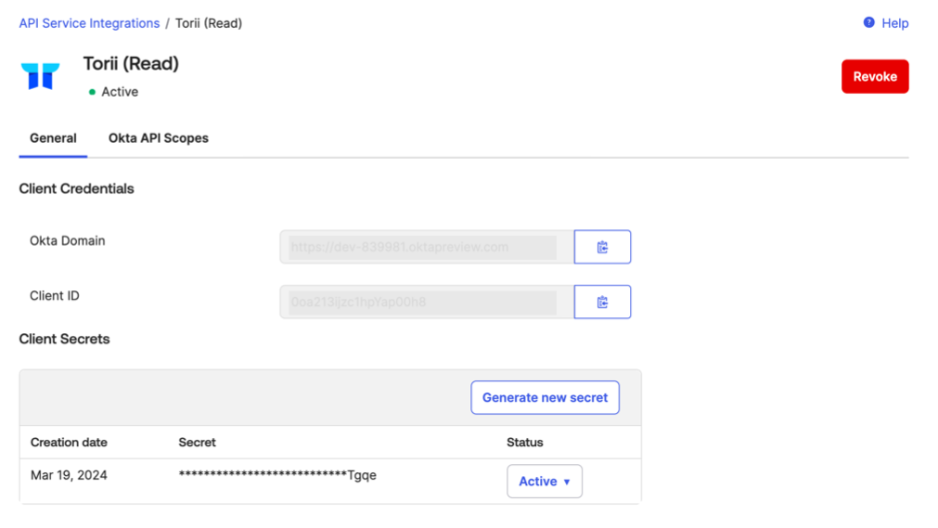
Task: Go back to API Service Integrations
Action: [89, 23]
